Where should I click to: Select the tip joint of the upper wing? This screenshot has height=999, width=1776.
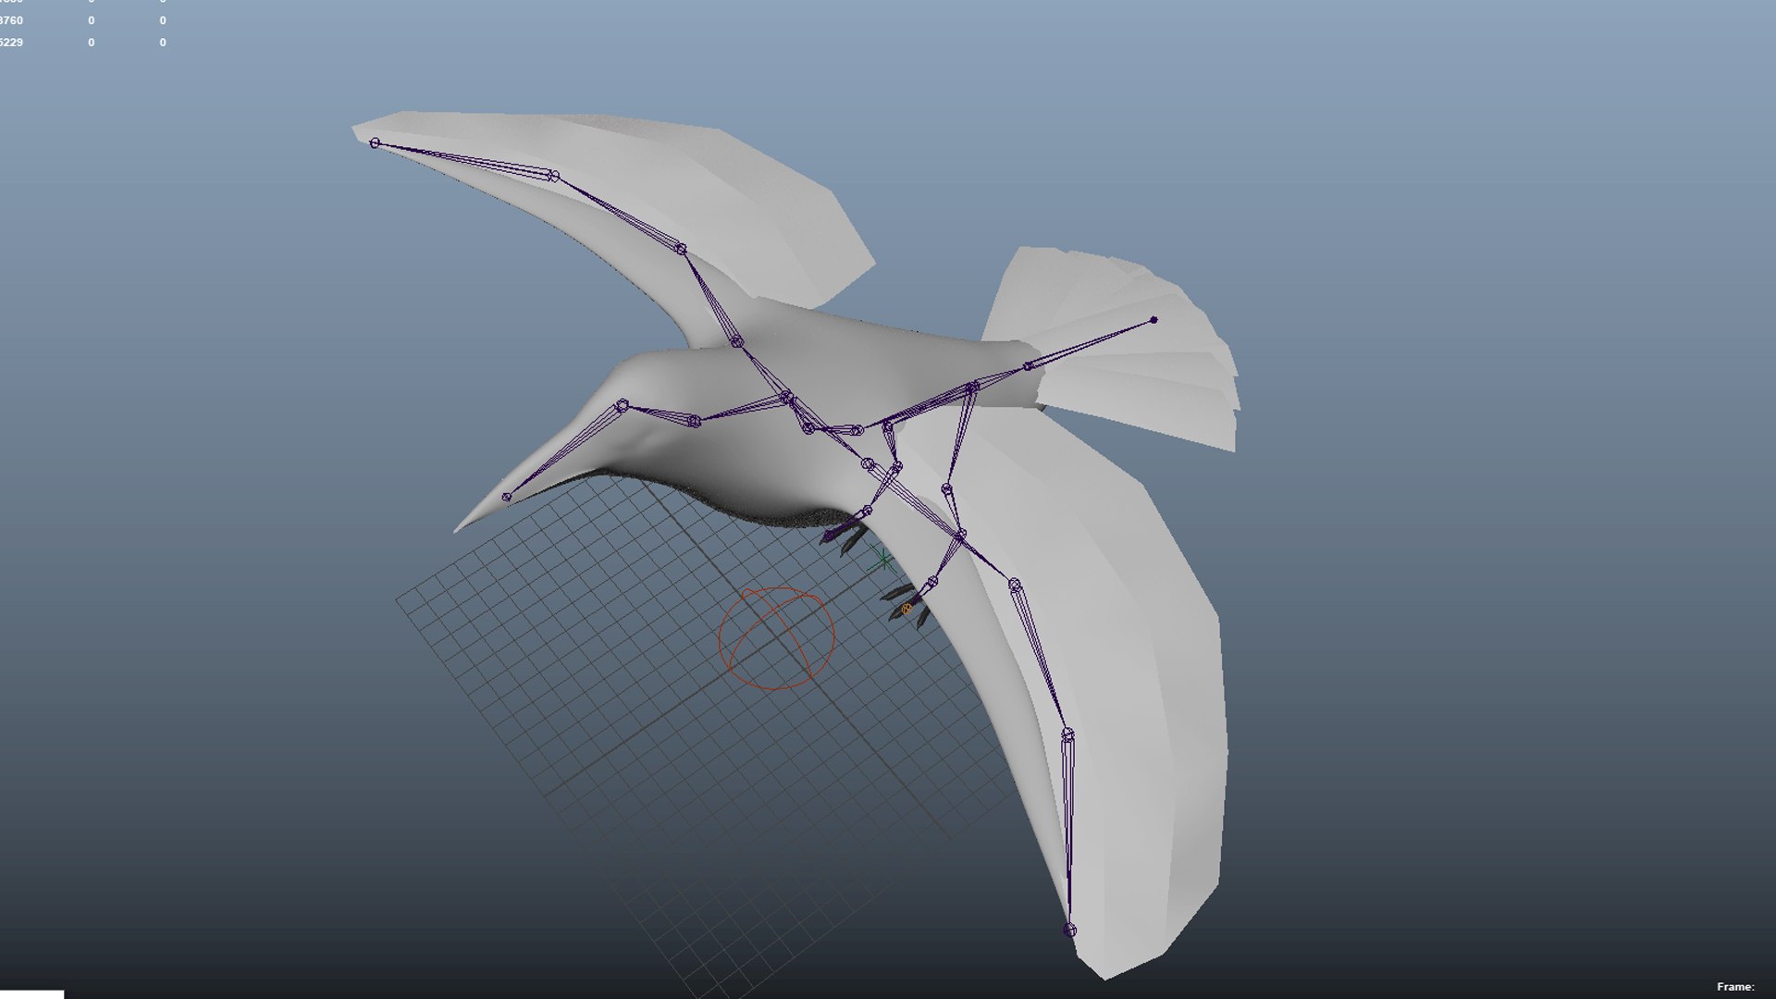[375, 142]
